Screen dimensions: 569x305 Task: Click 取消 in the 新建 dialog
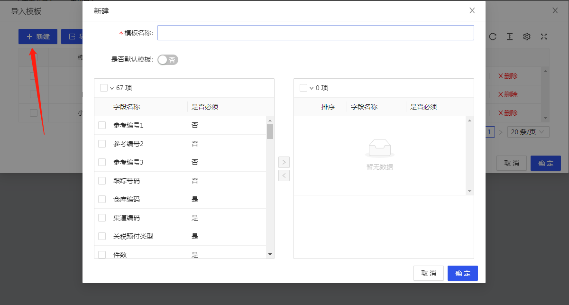(x=429, y=273)
